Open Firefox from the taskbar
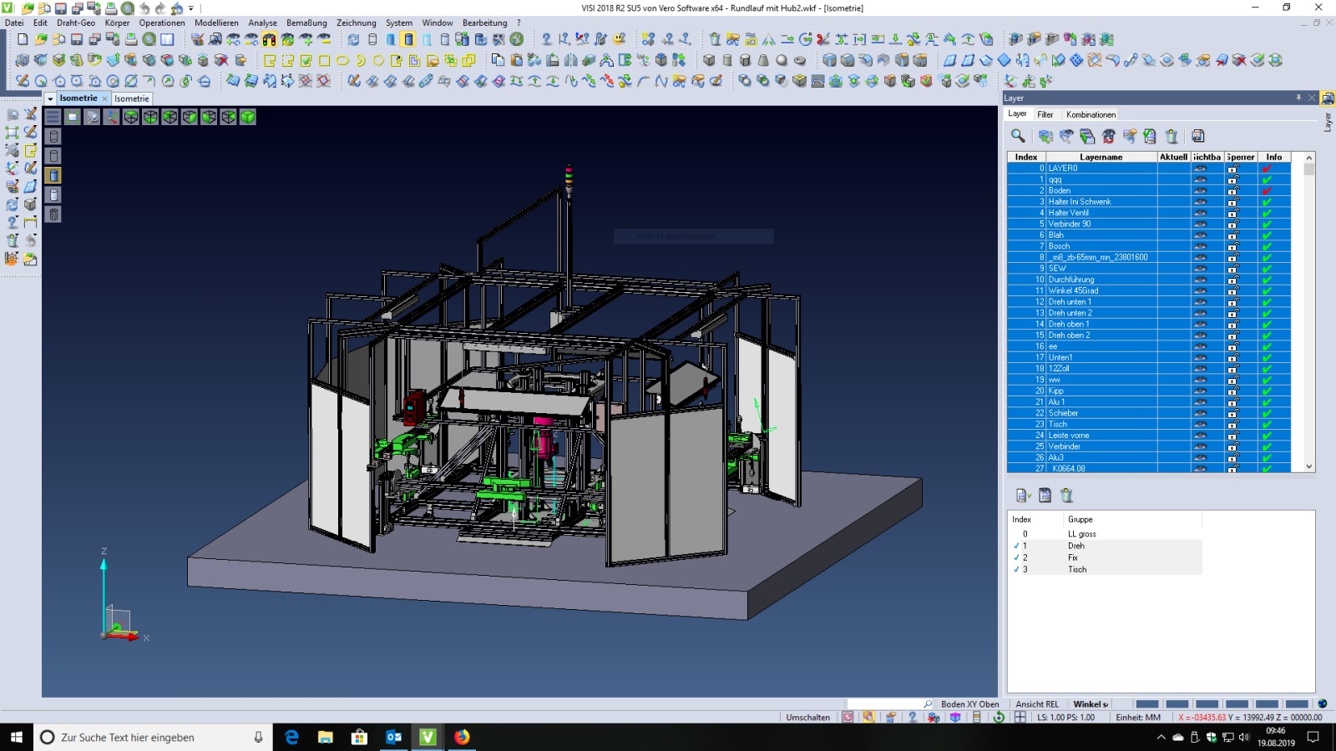The height and width of the screenshot is (751, 1336). point(462,737)
